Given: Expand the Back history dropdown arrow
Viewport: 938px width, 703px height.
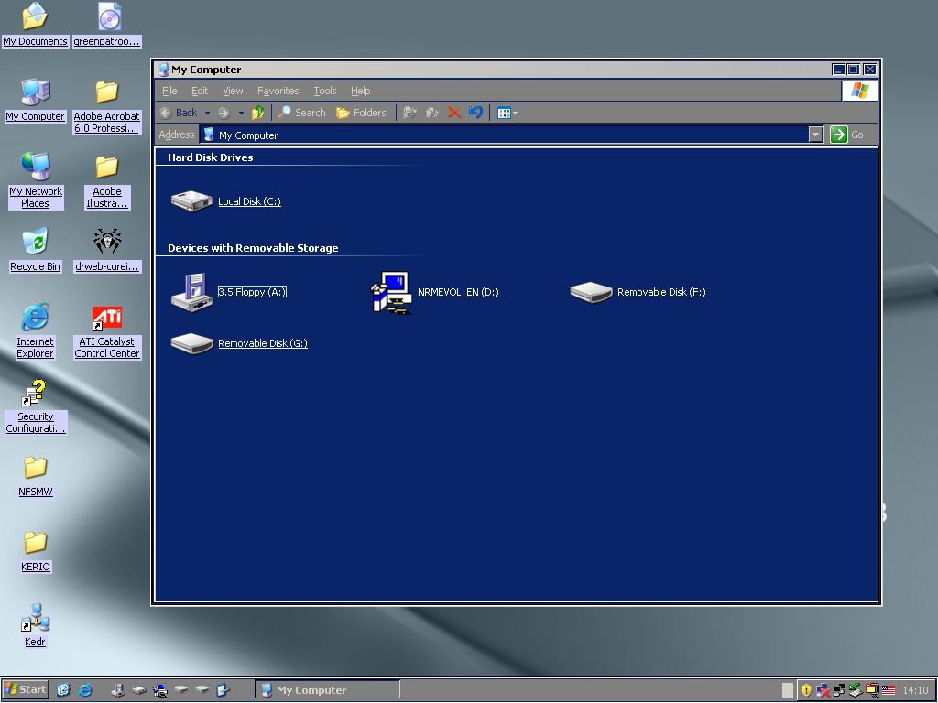Looking at the screenshot, I should point(207,113).
